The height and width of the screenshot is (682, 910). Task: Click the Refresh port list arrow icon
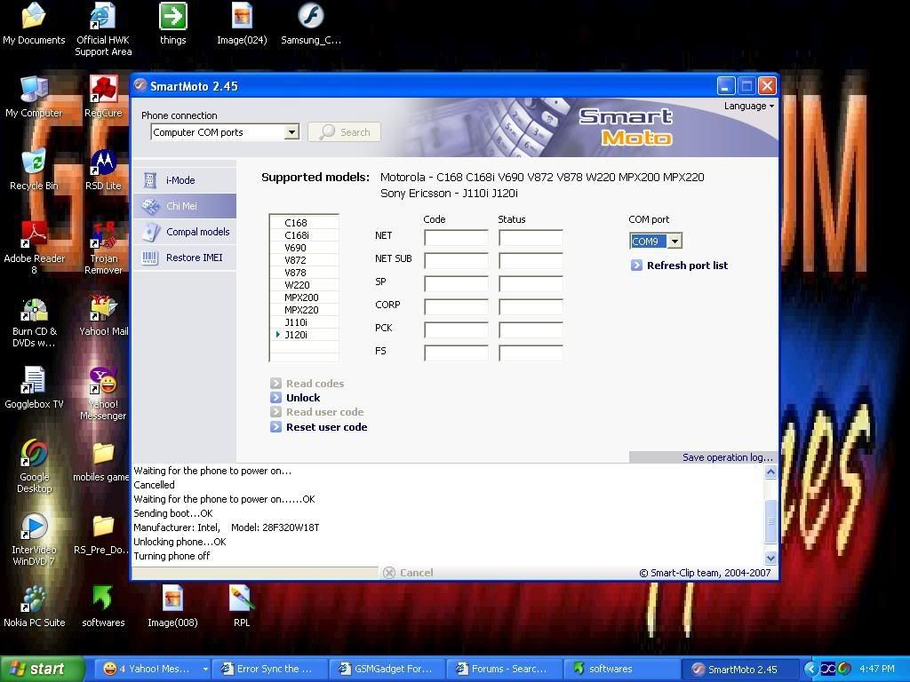pos(636,266)
